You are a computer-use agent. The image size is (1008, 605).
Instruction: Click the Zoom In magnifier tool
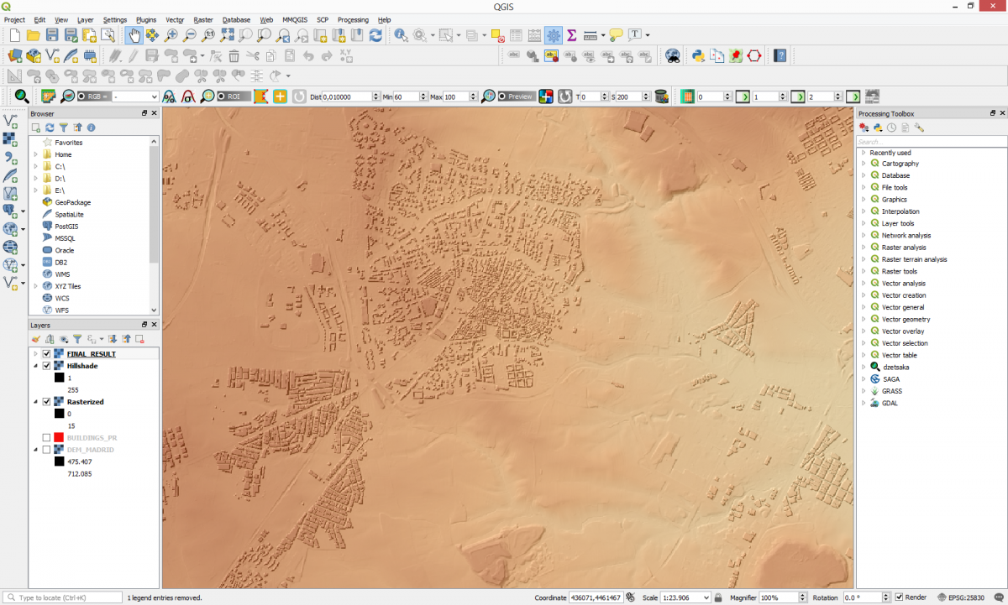(171, 35)
